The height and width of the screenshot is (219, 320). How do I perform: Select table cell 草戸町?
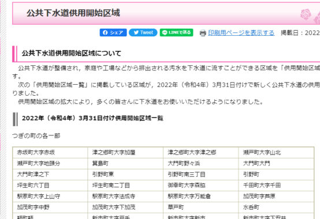[x=201, y=207]
